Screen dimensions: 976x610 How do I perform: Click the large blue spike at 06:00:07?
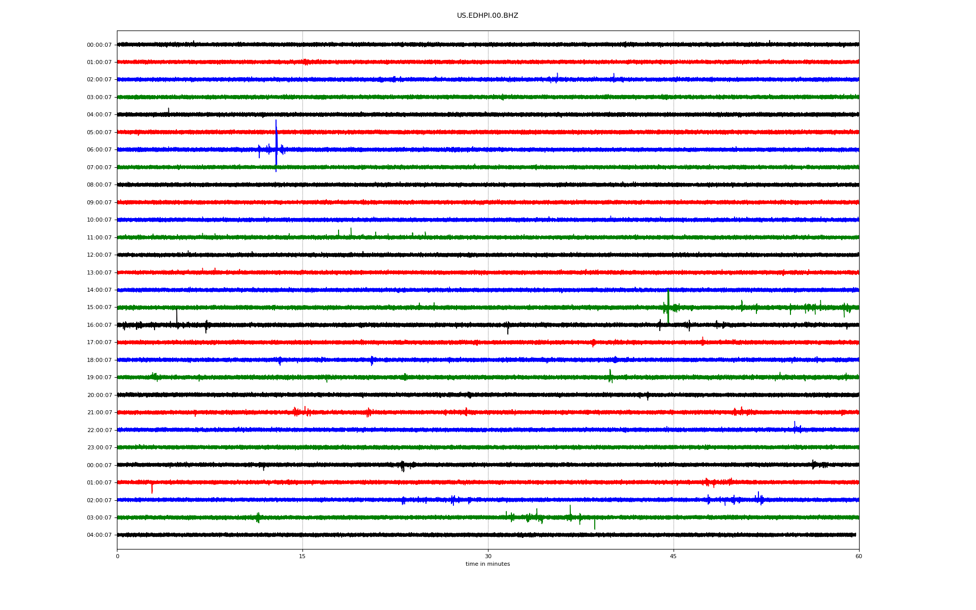pyautogui.click(x=276, y=145)
